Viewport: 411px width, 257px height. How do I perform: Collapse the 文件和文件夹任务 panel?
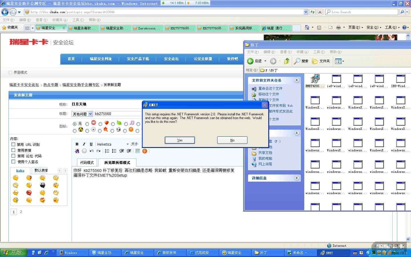coord(297,80)
